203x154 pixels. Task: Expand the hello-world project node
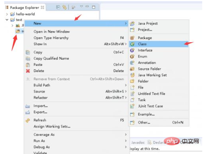click(x=7, y=14)
